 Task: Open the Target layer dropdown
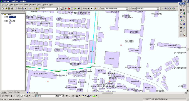click(x=158, y=9)
